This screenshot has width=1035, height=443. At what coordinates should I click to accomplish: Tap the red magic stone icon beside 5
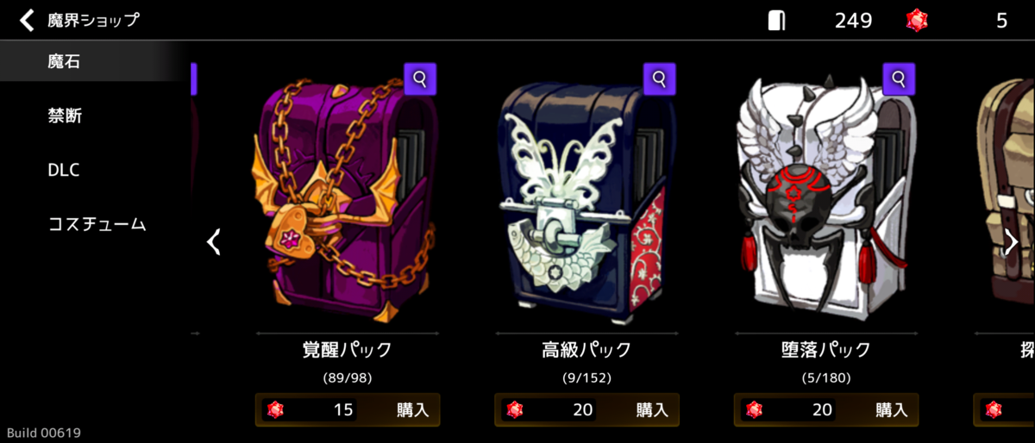pyautogui.click(x=917, y=21)
